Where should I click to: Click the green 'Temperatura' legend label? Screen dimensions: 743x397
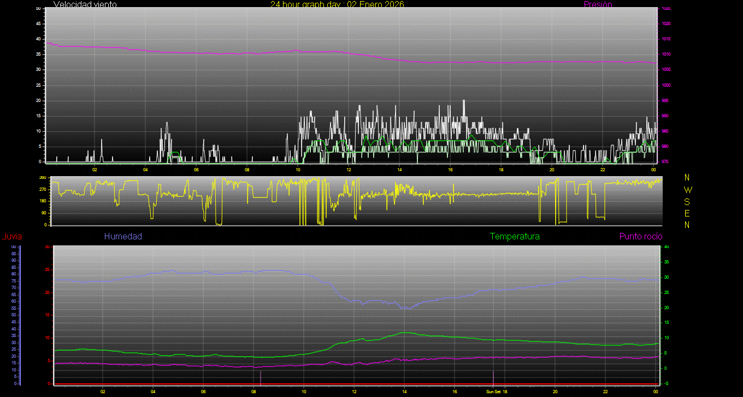[515, 236]
